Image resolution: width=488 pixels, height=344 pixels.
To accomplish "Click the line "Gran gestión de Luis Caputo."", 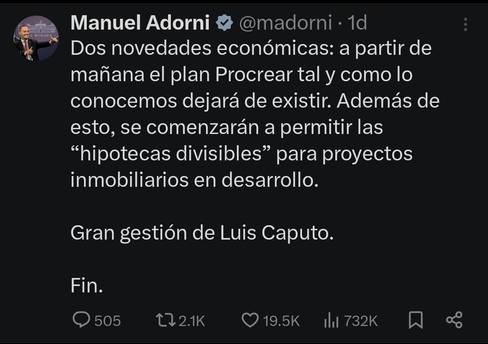I will 202,233.
